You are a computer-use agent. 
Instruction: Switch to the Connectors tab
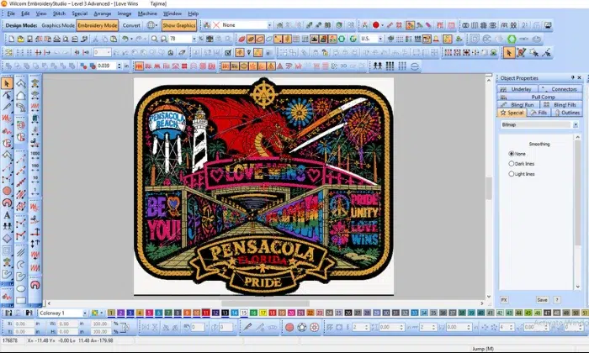pyautogui.click(x=560, y=89)
